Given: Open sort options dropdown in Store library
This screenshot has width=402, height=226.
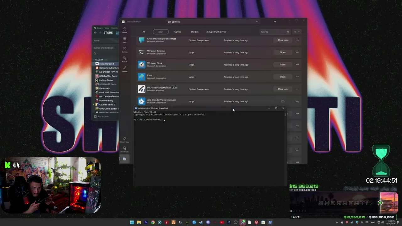Looking at the screenshot, I should point(297,32).
